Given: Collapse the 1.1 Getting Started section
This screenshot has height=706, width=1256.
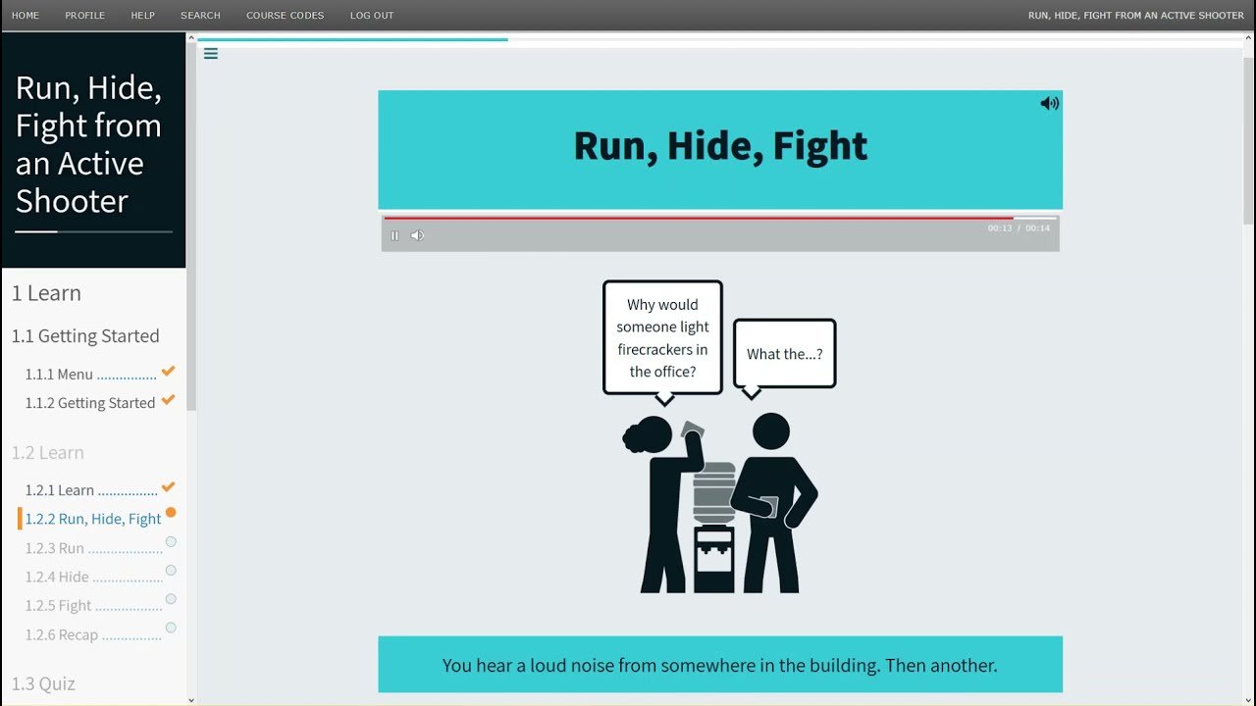Looking at the screenshot, I should point(85,336).
